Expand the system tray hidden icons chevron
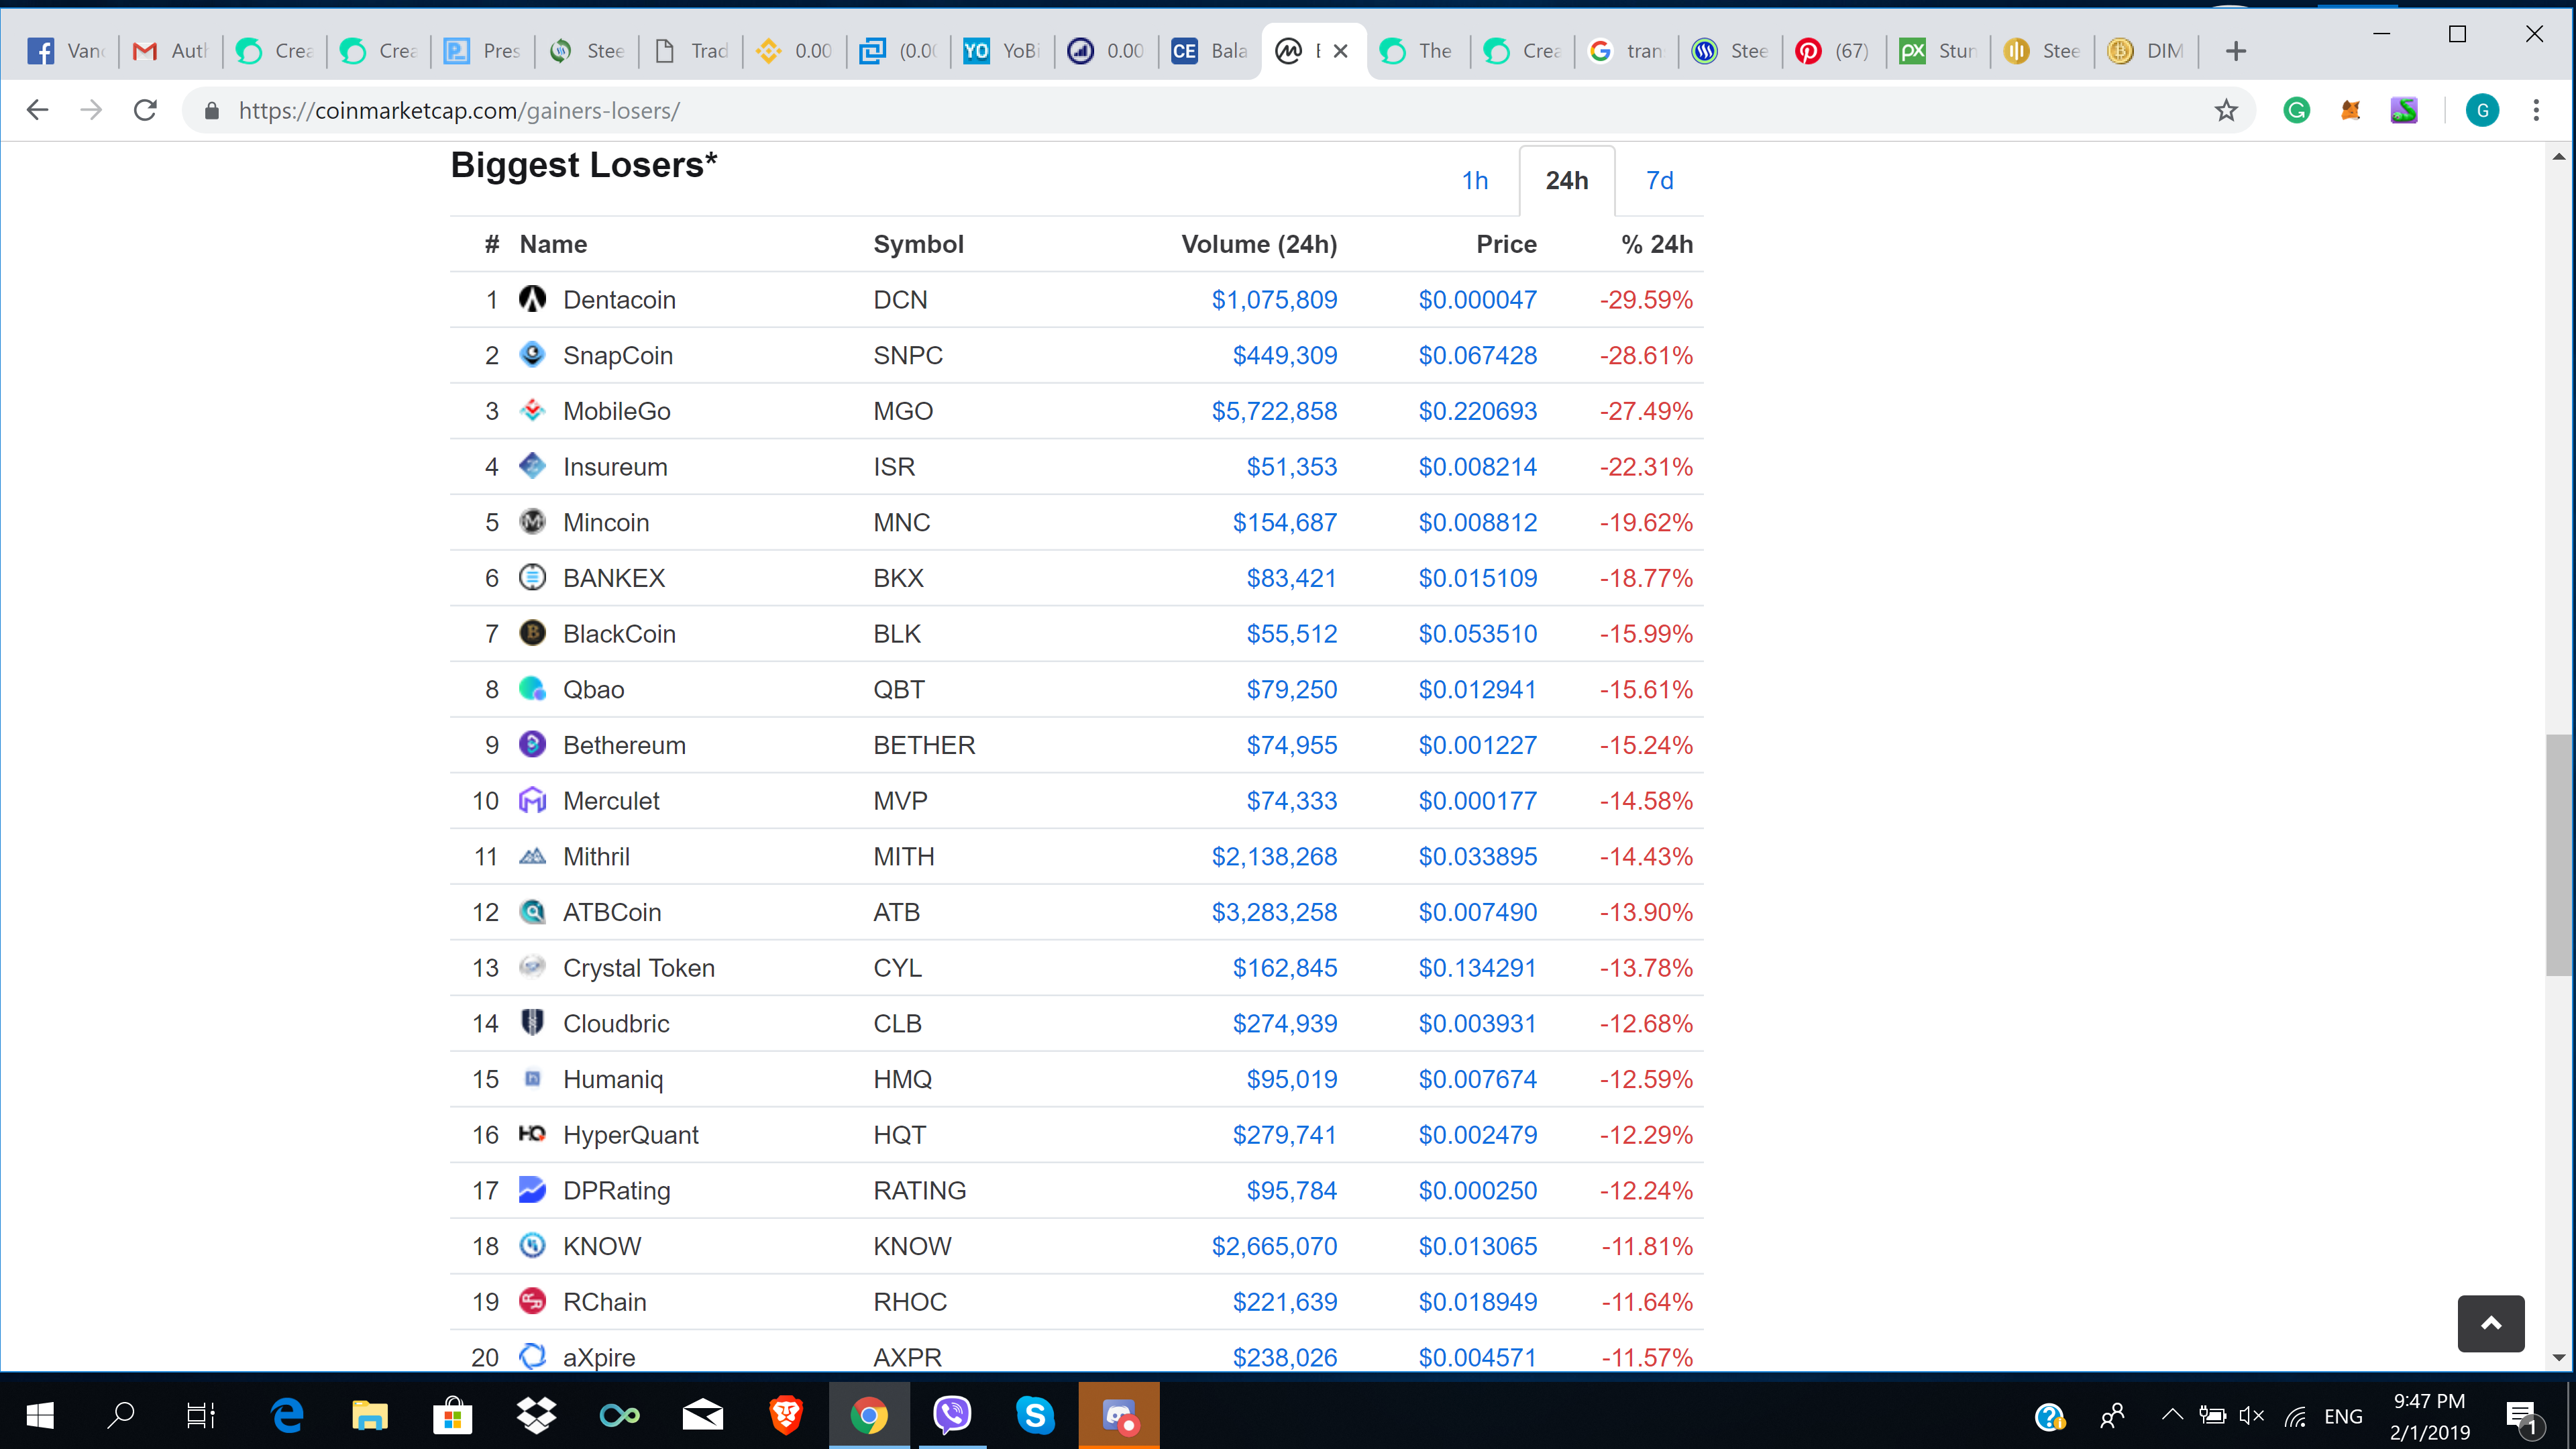 click(2171, 1414)
